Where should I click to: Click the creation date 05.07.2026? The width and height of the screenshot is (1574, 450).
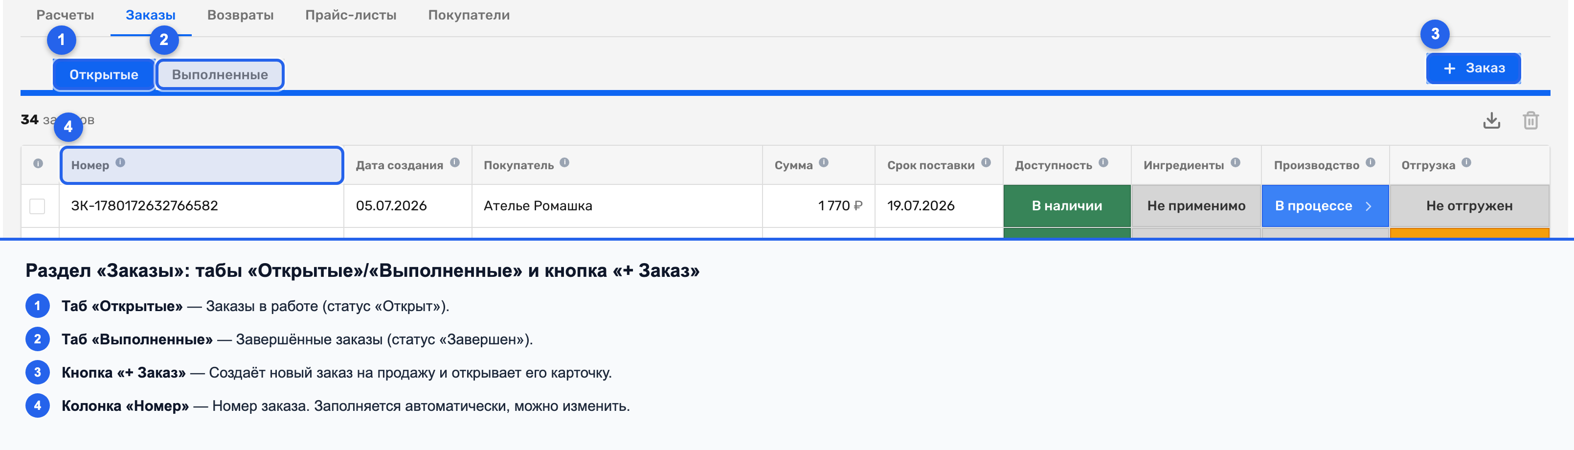pyautogui.click(x=391, y=206)
